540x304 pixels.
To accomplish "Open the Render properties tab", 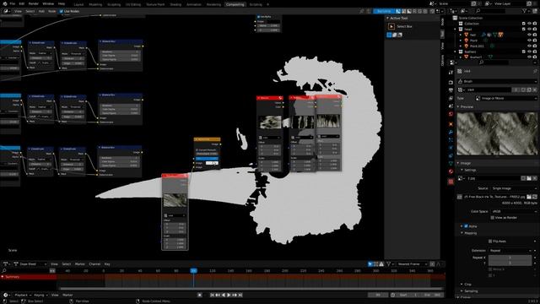I will 451,83.
